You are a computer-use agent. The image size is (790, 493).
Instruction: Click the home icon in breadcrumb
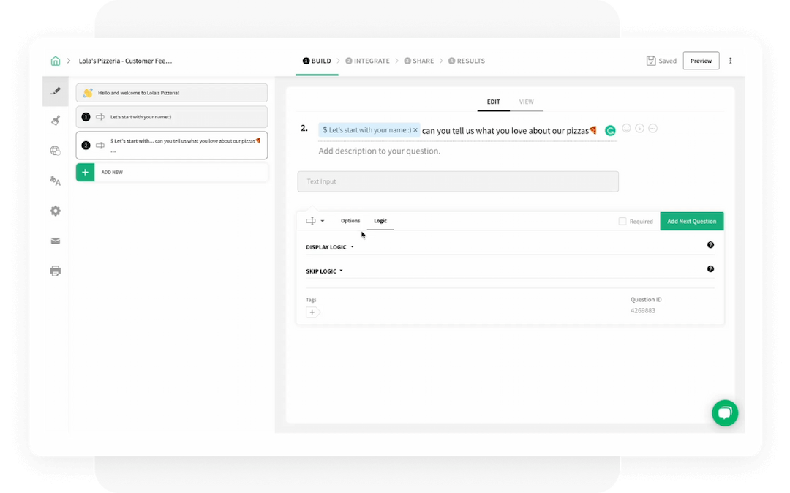(56, 61)
